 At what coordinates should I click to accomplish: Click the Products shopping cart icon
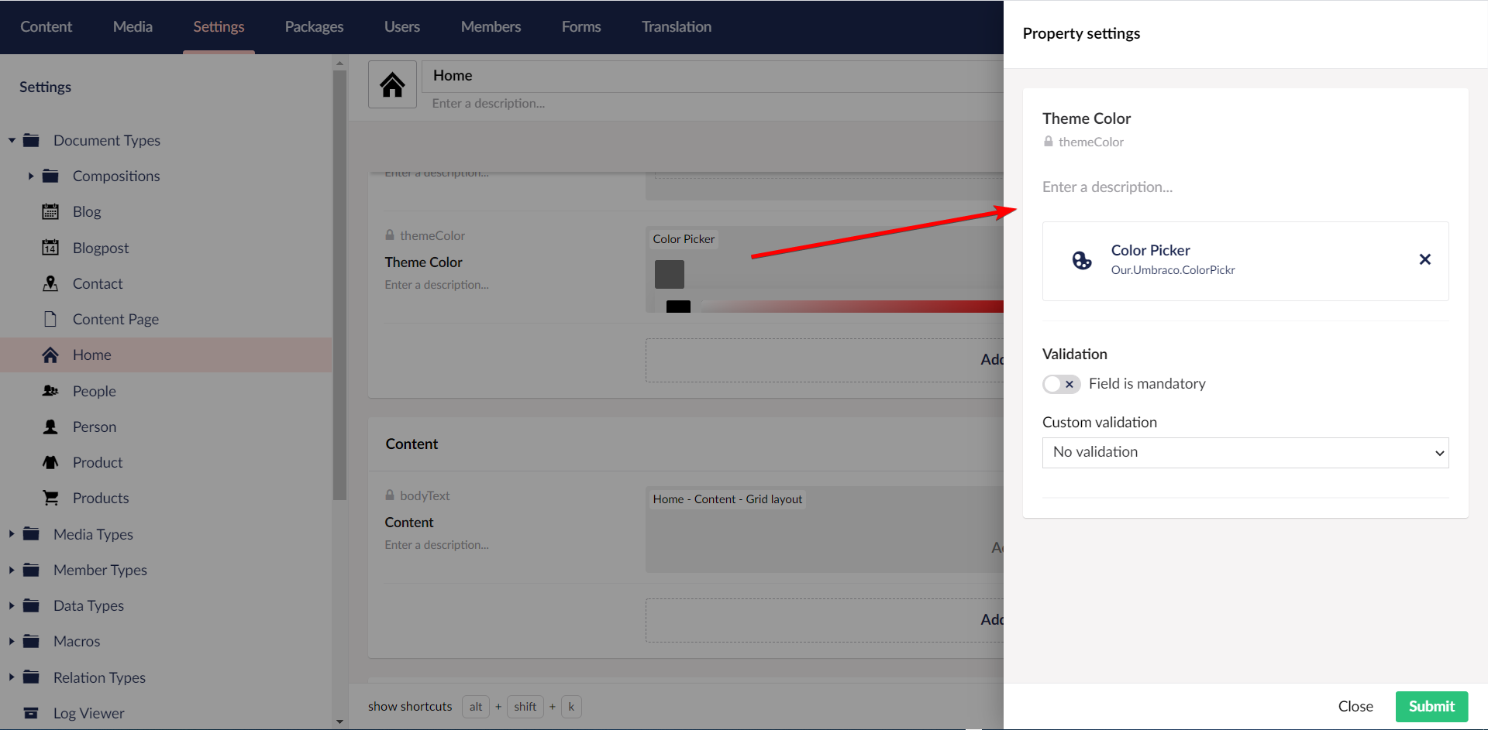pyautogui.click(x=50, y=498)
